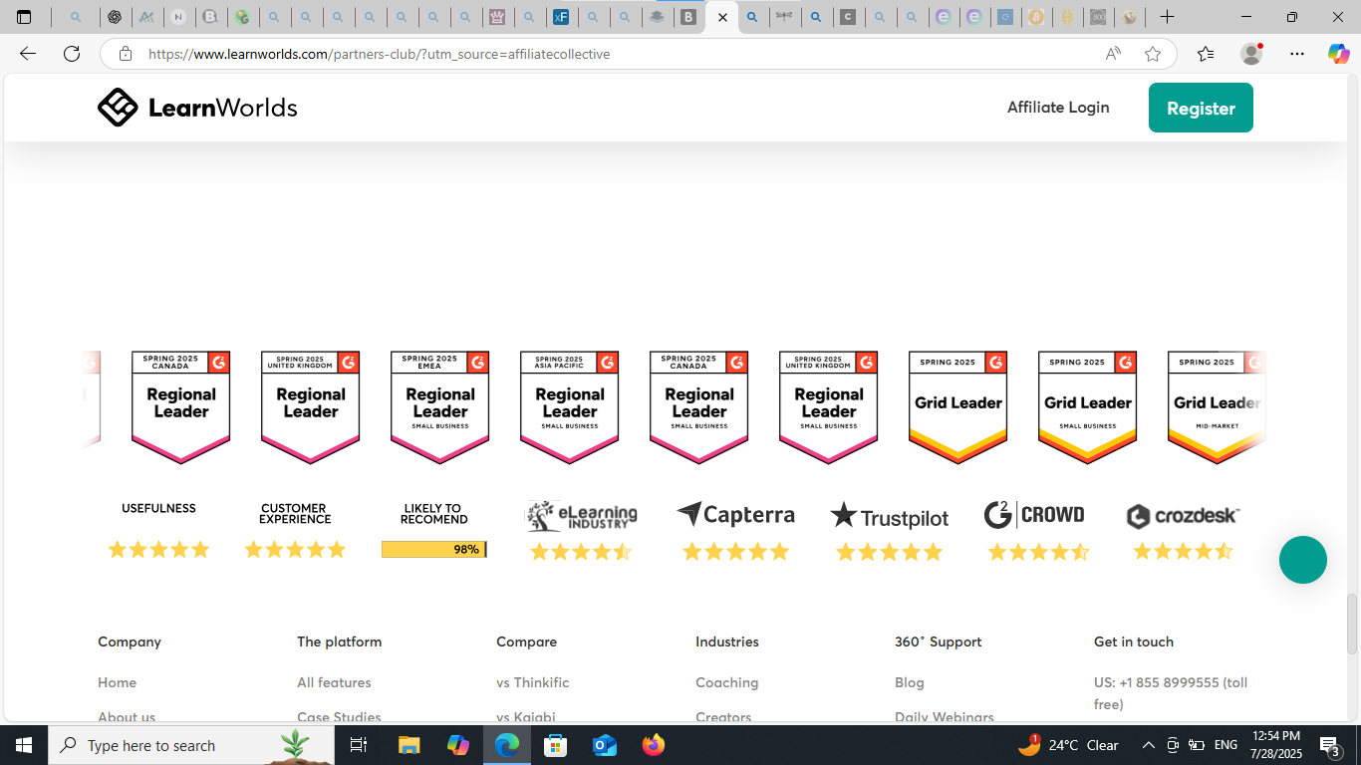Image resolution: width=1361 pixels, height=765 pixels.
Task: Click the Grid Leader Small Business badge
Action: pyautogui.click(x=1088, y=407)
